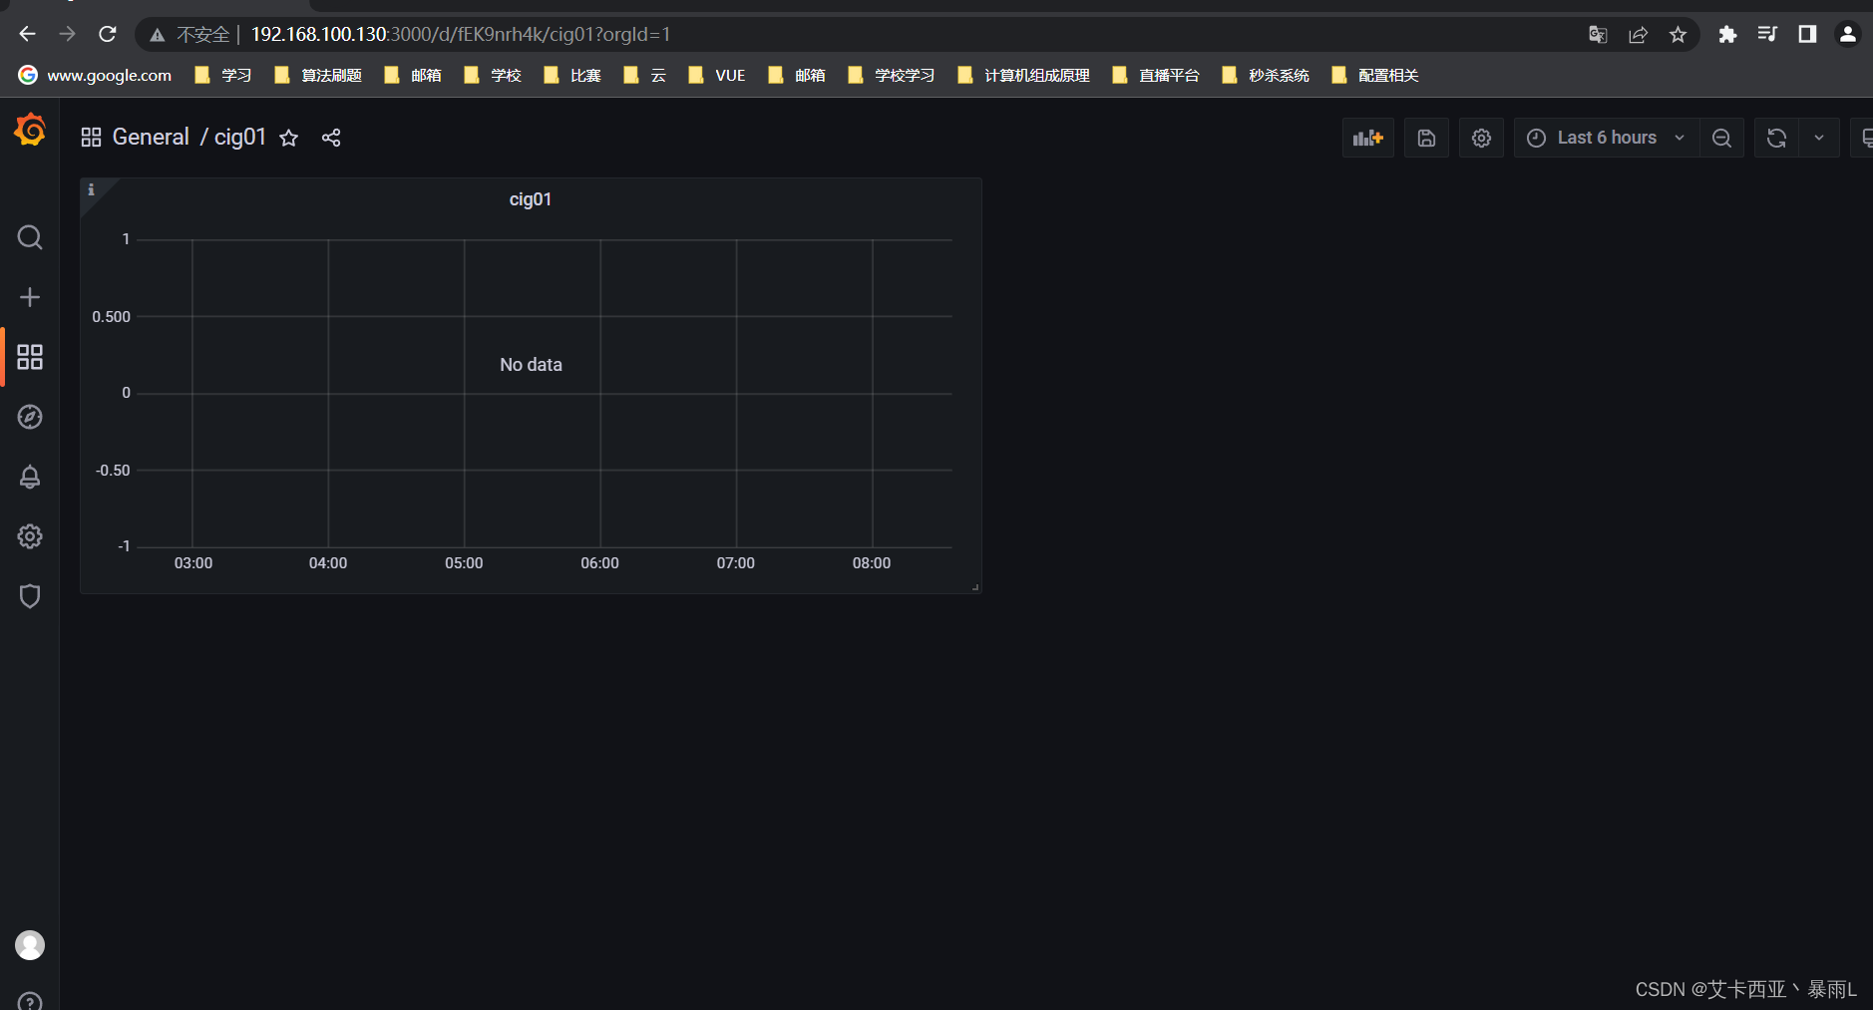
Task: Open the 配置相关 bookmark folder
Action: point(1375,75)
